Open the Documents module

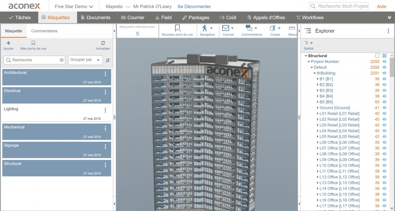pos(95,18)
